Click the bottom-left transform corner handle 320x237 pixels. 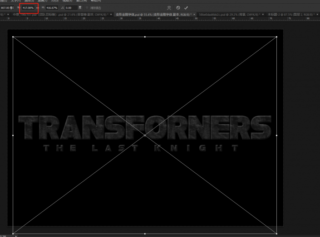point(13,233)
